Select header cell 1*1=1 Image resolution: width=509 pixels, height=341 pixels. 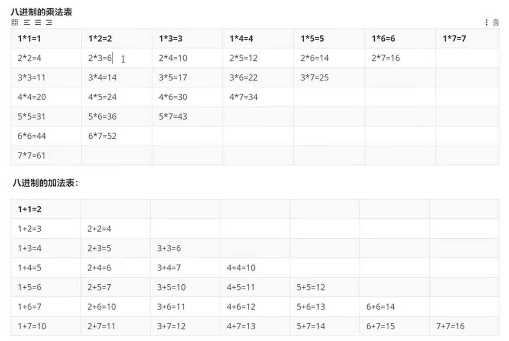[46, 39]
